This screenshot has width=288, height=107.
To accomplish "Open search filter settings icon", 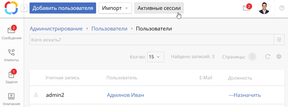I will (x=279, y=40).
